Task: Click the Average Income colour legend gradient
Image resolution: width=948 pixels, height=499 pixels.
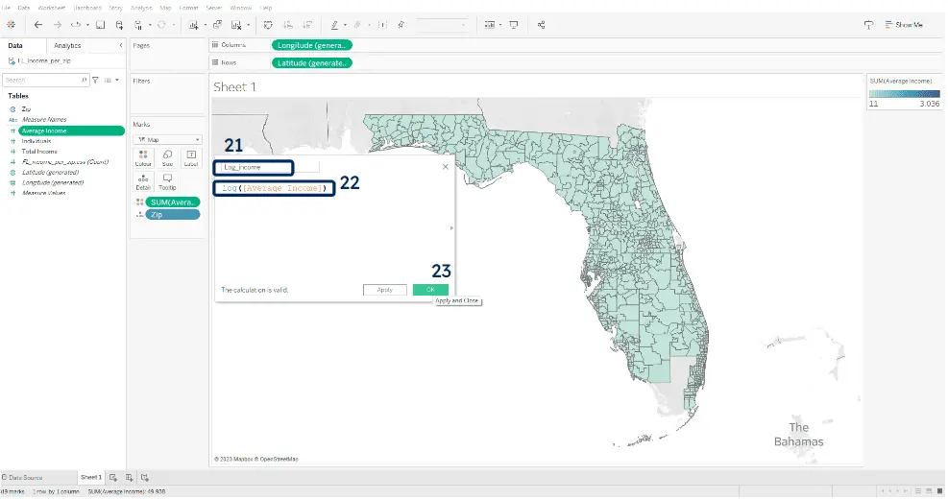Action: [x=905, y=93]
